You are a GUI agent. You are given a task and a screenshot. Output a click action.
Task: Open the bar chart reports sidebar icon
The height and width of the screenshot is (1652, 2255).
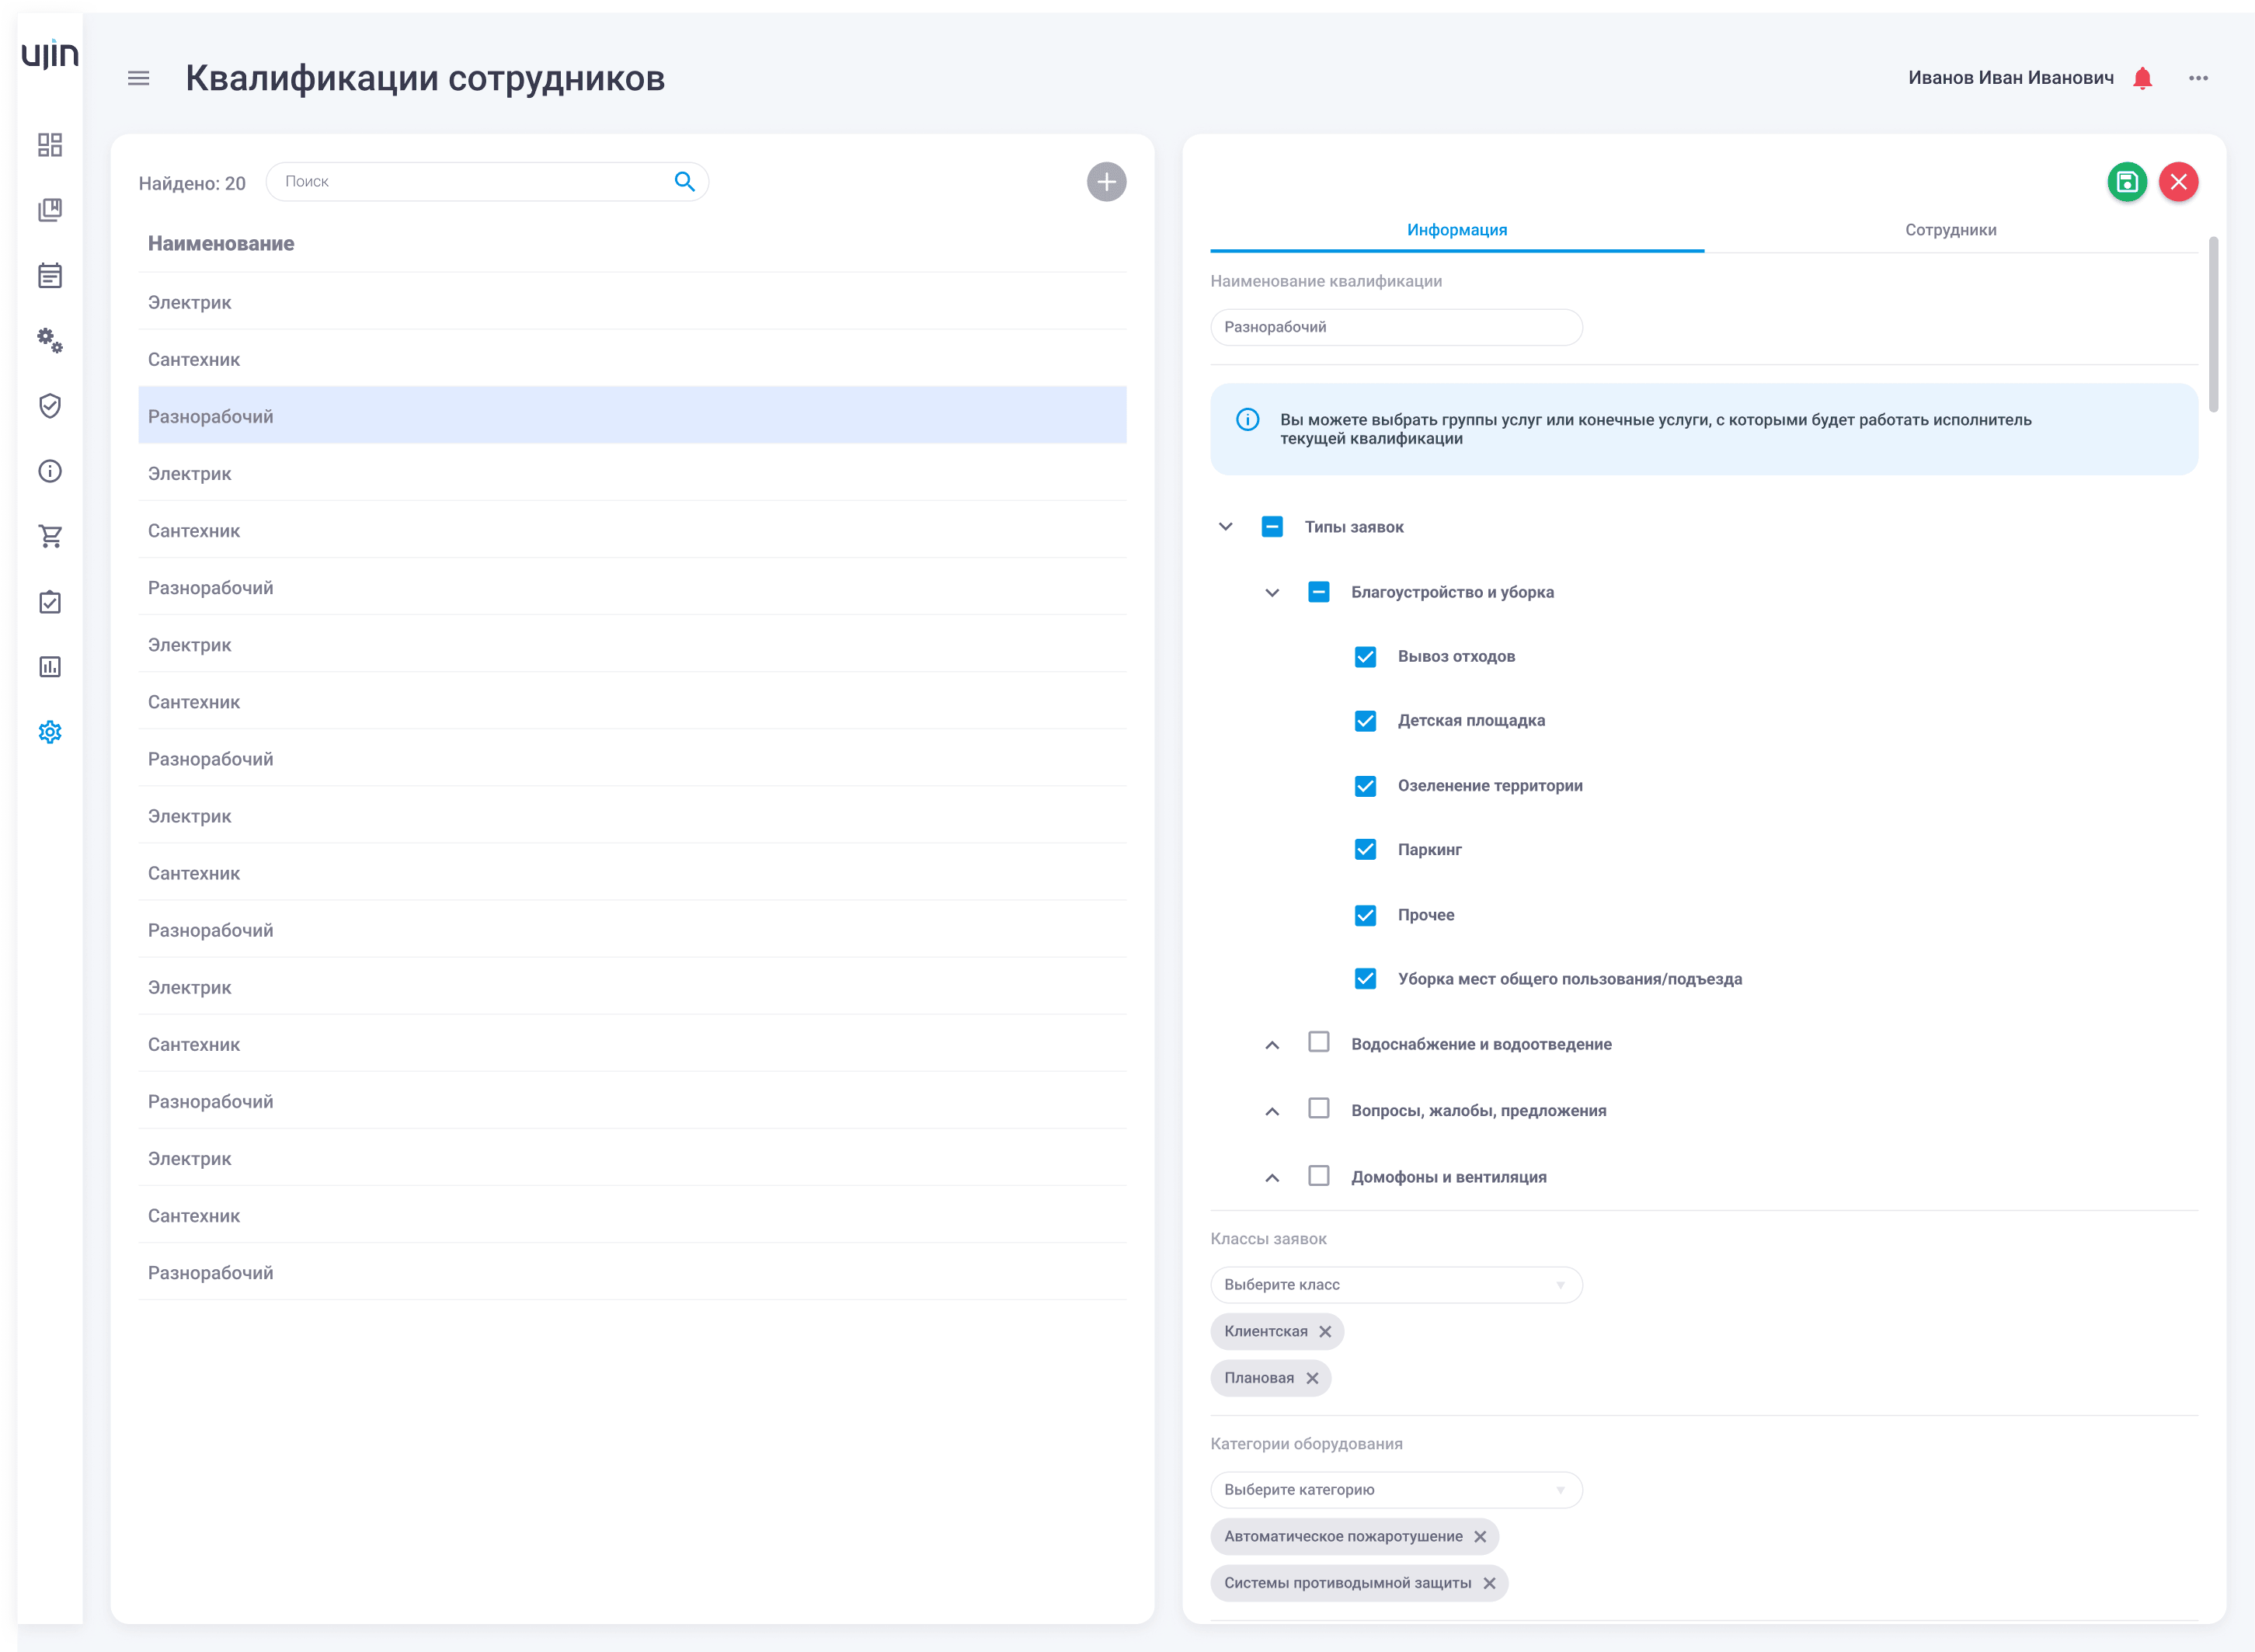point(50,666)
